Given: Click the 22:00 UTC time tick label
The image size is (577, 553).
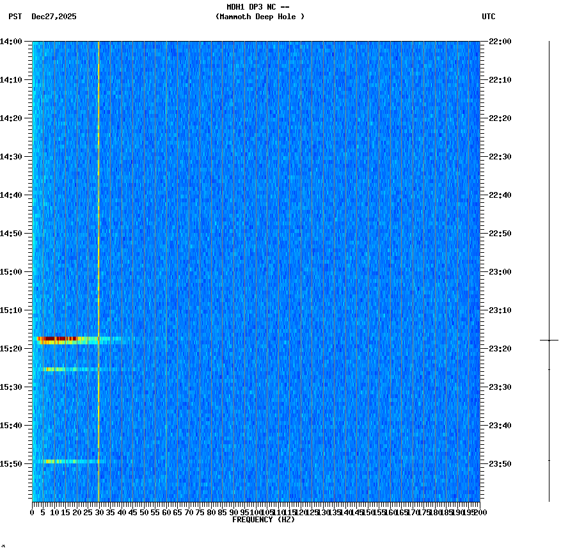Looking at the screenshot, I should [498, 40].
